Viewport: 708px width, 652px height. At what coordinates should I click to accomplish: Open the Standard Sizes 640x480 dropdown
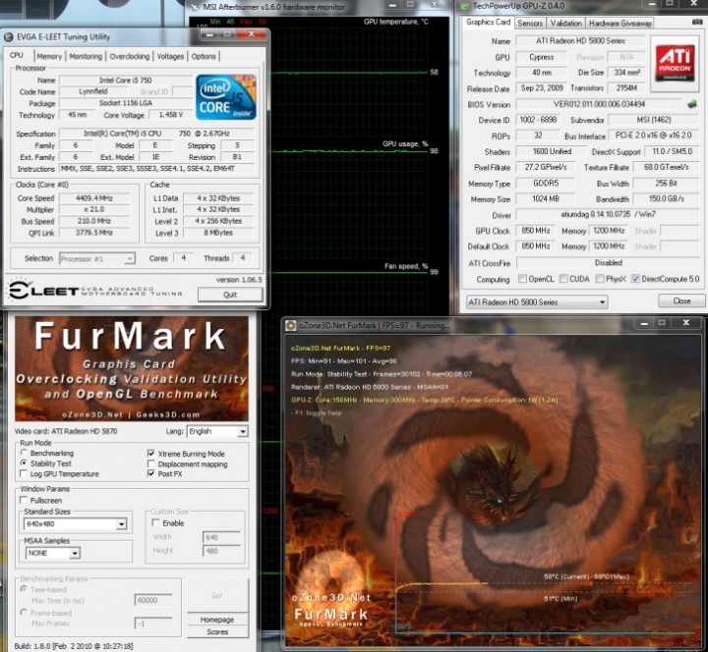[76, 523]
